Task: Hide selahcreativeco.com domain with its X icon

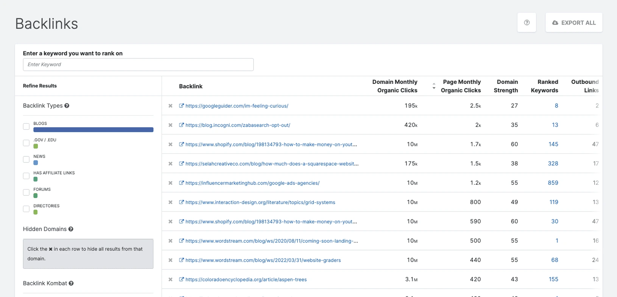Action: tap(170, 164)
